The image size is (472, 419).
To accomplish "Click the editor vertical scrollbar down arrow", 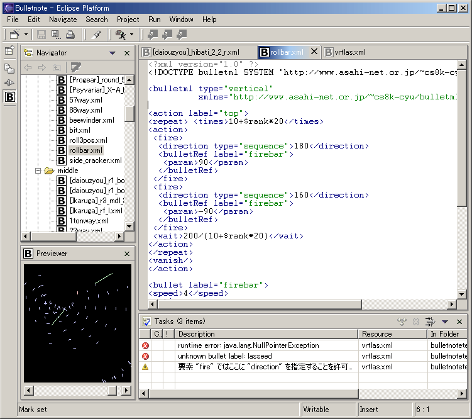I will [x=462, y=293].
